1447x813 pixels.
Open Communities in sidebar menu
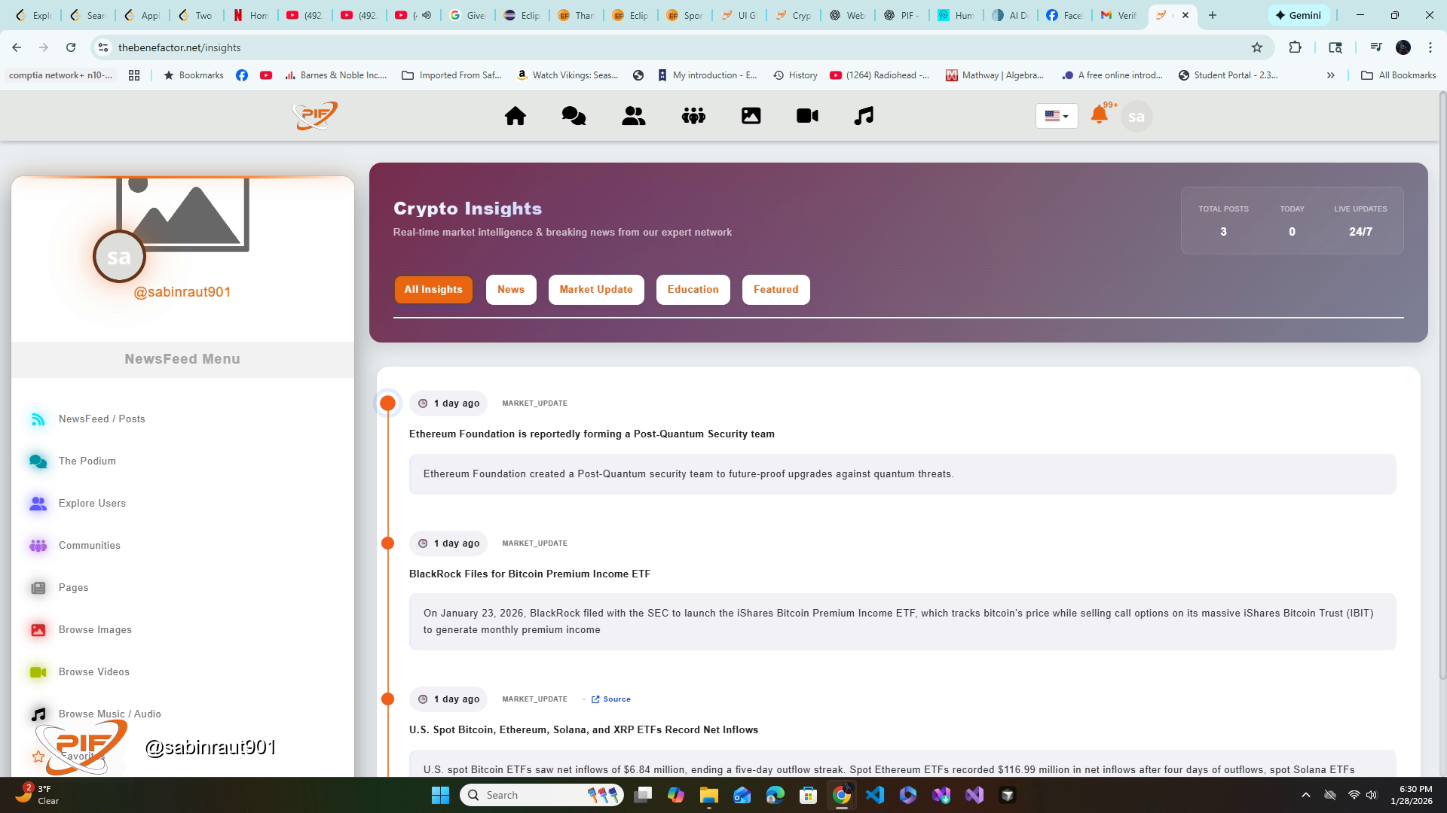pos(90,546)
